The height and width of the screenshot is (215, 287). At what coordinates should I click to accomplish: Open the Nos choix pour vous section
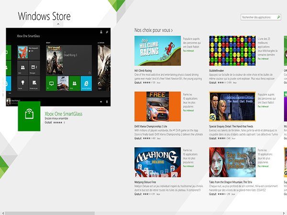(x=154, y=30)
